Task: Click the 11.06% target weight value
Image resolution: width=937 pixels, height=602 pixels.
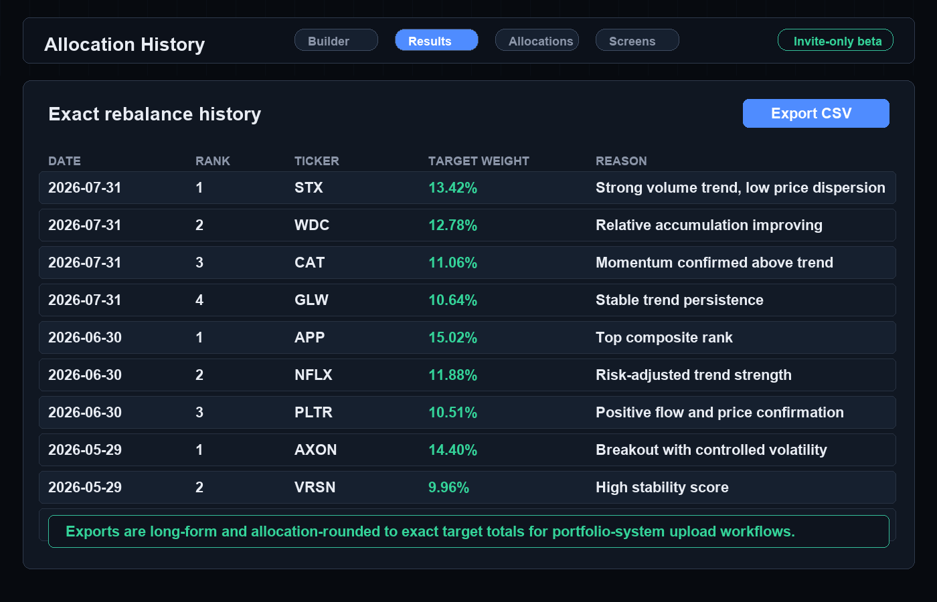Action: [x=452, y=263]
